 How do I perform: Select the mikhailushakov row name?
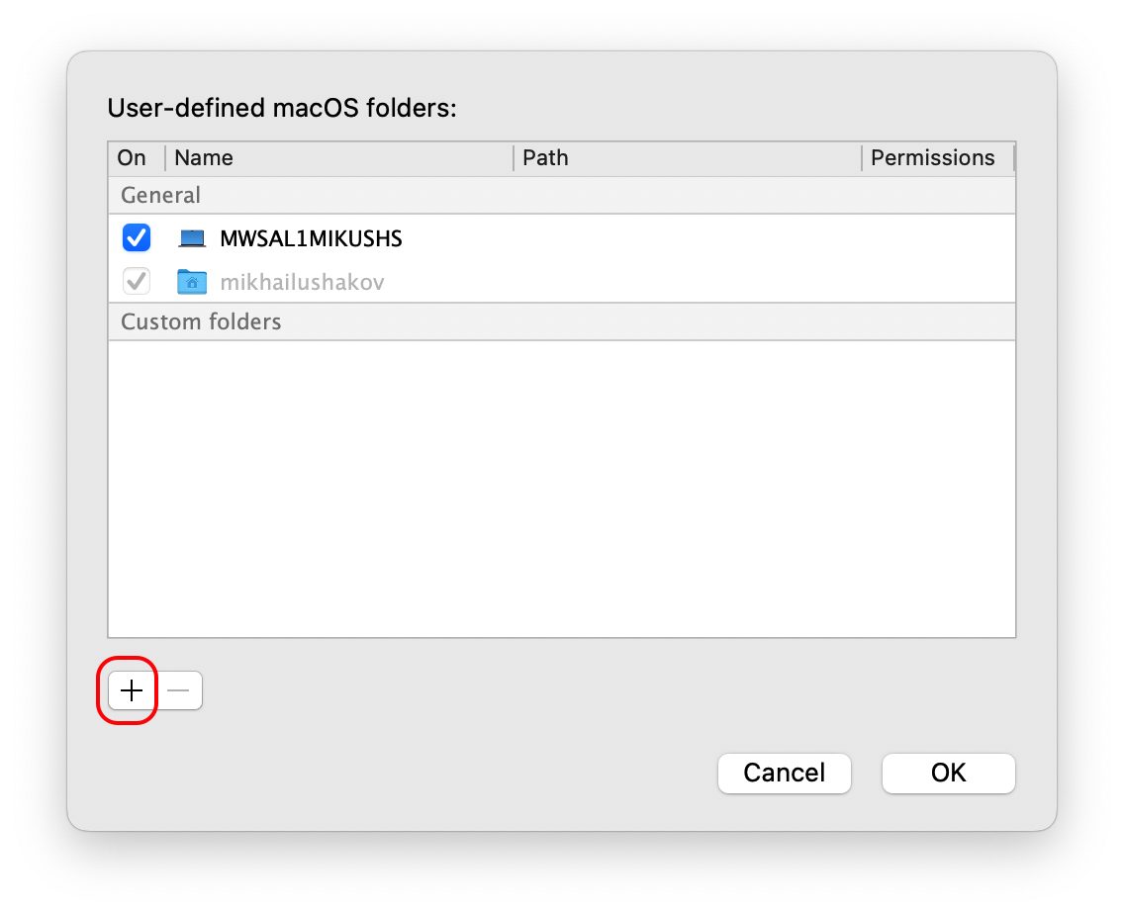pyautogui.click(x=302, y=283)
